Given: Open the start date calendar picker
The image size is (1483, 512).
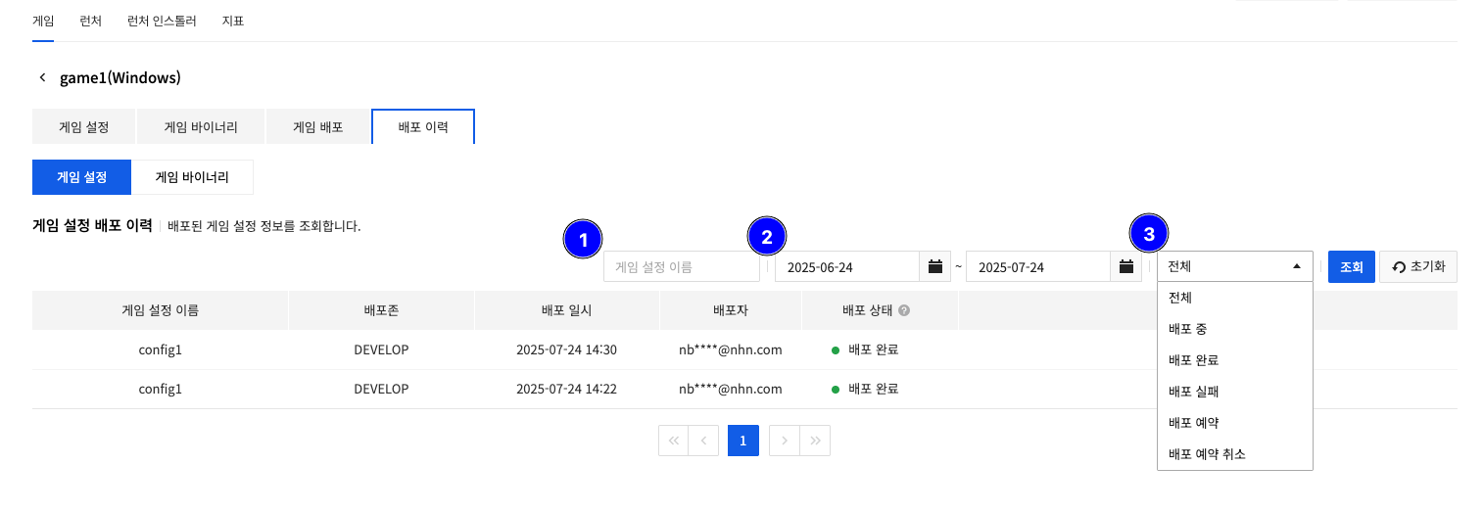Looking at the screenshot, I should pyautogui.click(x=934, y=266).
